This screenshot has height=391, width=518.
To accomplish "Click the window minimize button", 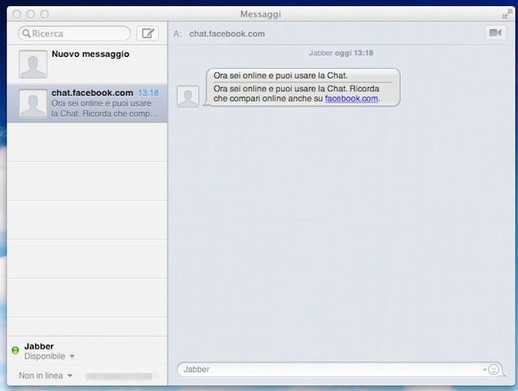I will pos(31,14).
